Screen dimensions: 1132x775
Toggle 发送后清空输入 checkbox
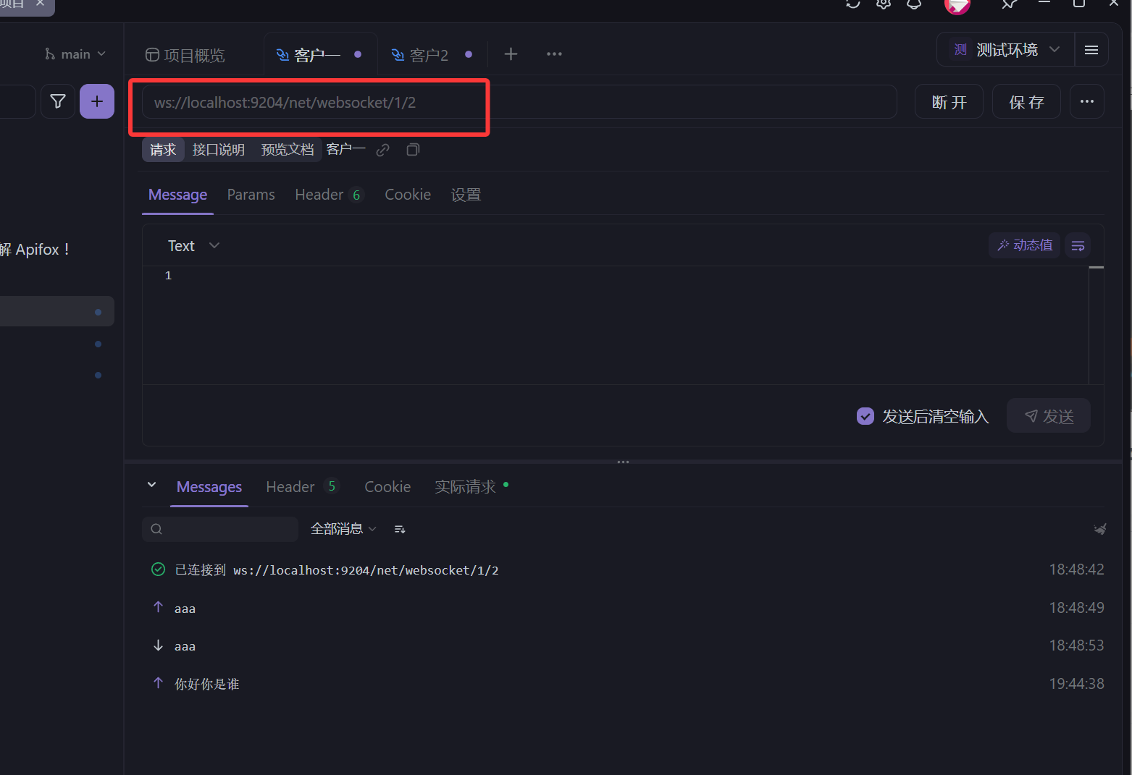pos(865,416)
